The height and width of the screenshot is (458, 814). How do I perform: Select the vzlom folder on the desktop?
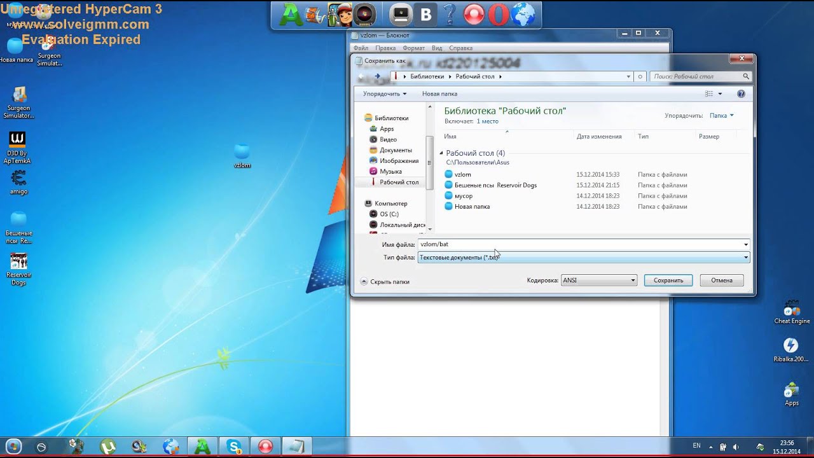tap(242, 156)
